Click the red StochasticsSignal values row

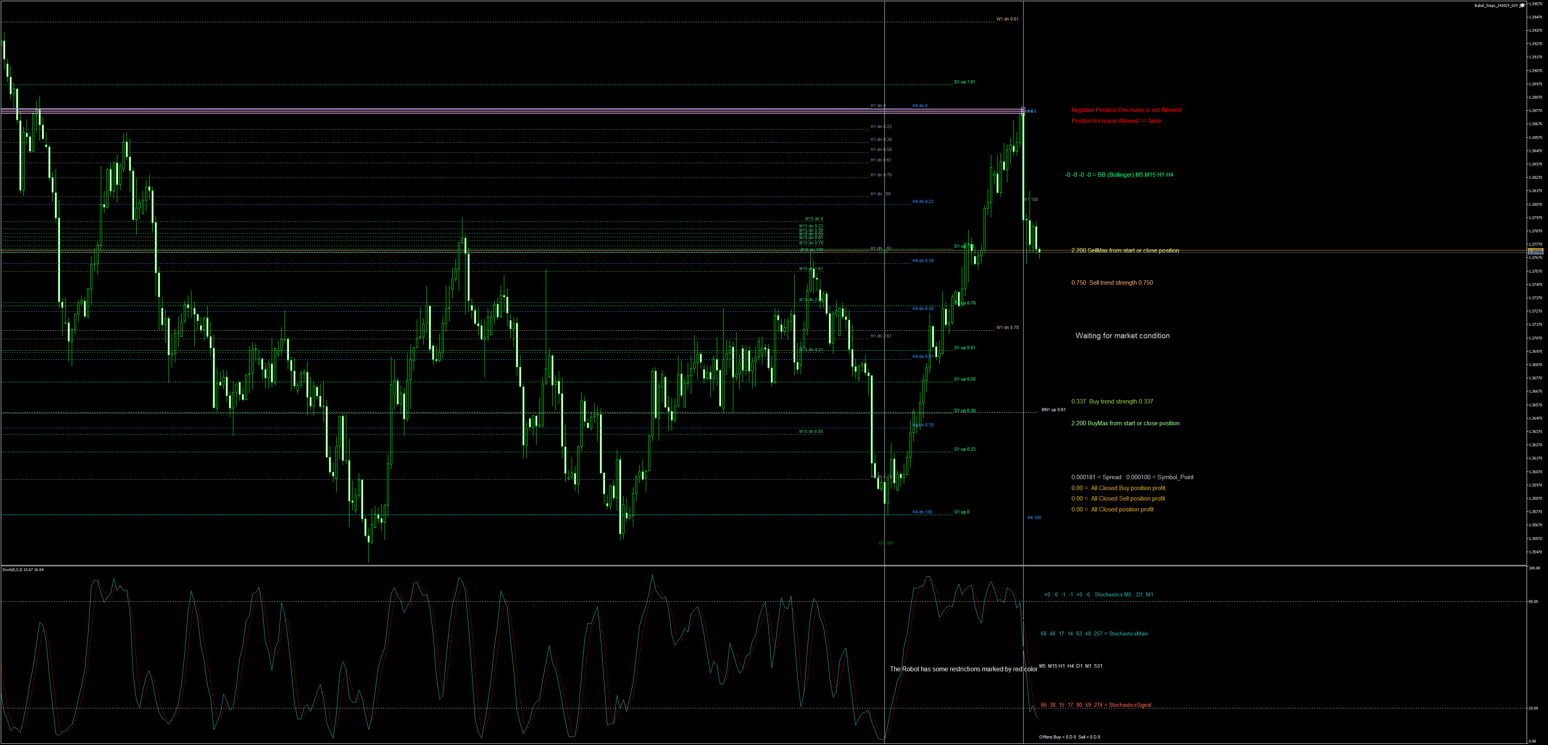pos(1096,705)
